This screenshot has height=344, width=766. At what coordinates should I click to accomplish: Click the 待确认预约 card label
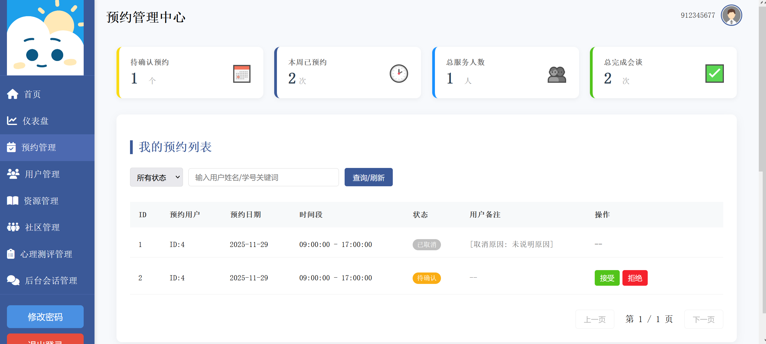pyautogui.click(x=150, y=62)
